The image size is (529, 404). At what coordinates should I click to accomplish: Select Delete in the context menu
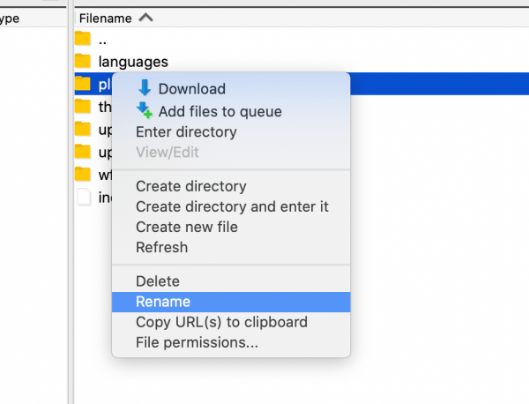pyautogui.click(x=231, y=281)
